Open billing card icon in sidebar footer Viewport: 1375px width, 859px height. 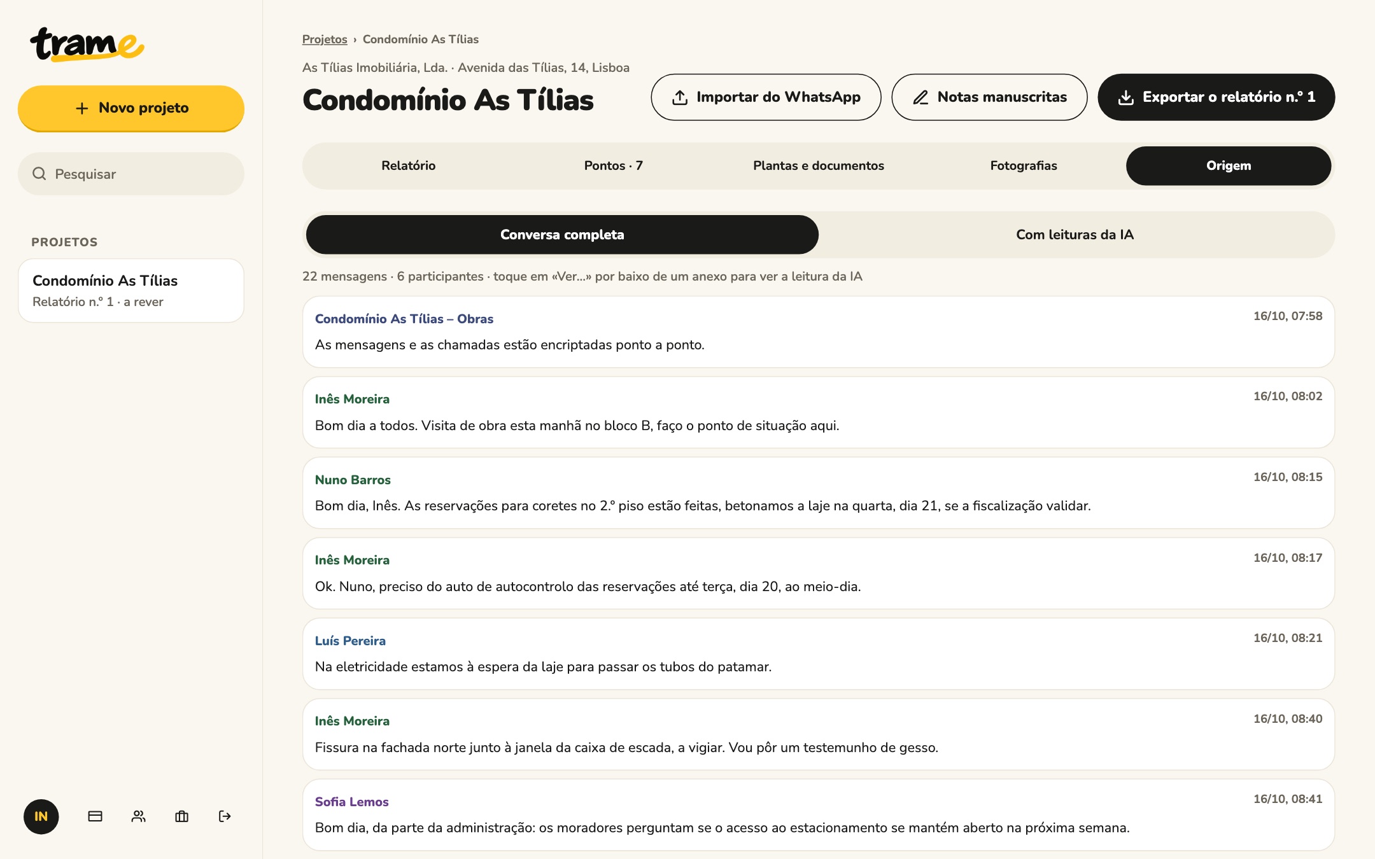click(95, 816)
